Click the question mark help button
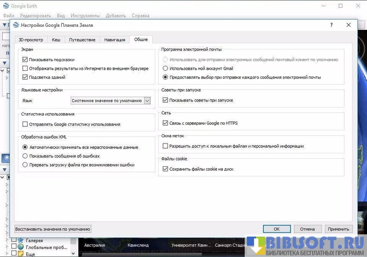 [331, 25]
